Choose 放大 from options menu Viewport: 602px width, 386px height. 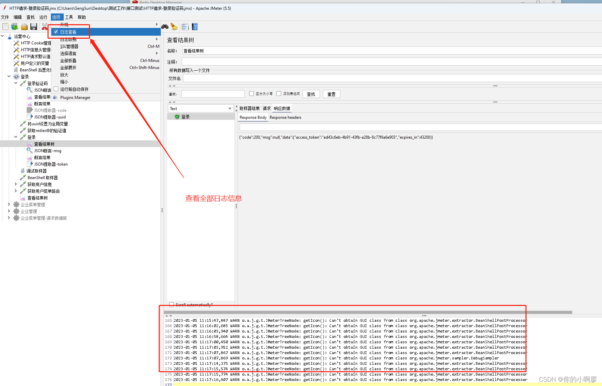tap(106, 75)
